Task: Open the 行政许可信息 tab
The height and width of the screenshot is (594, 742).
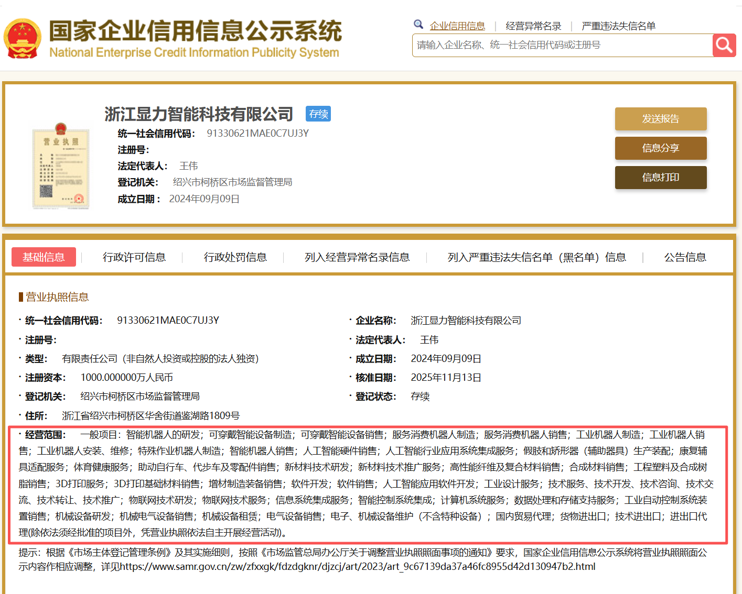Action: click(x=134, y=257)
